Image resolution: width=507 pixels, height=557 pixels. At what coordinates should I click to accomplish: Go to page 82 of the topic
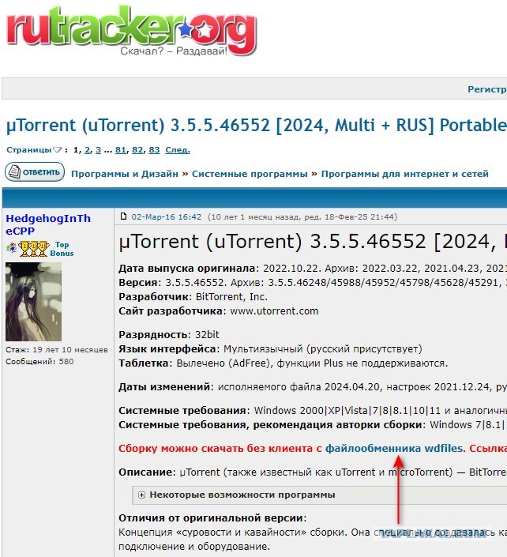(137, 150)
